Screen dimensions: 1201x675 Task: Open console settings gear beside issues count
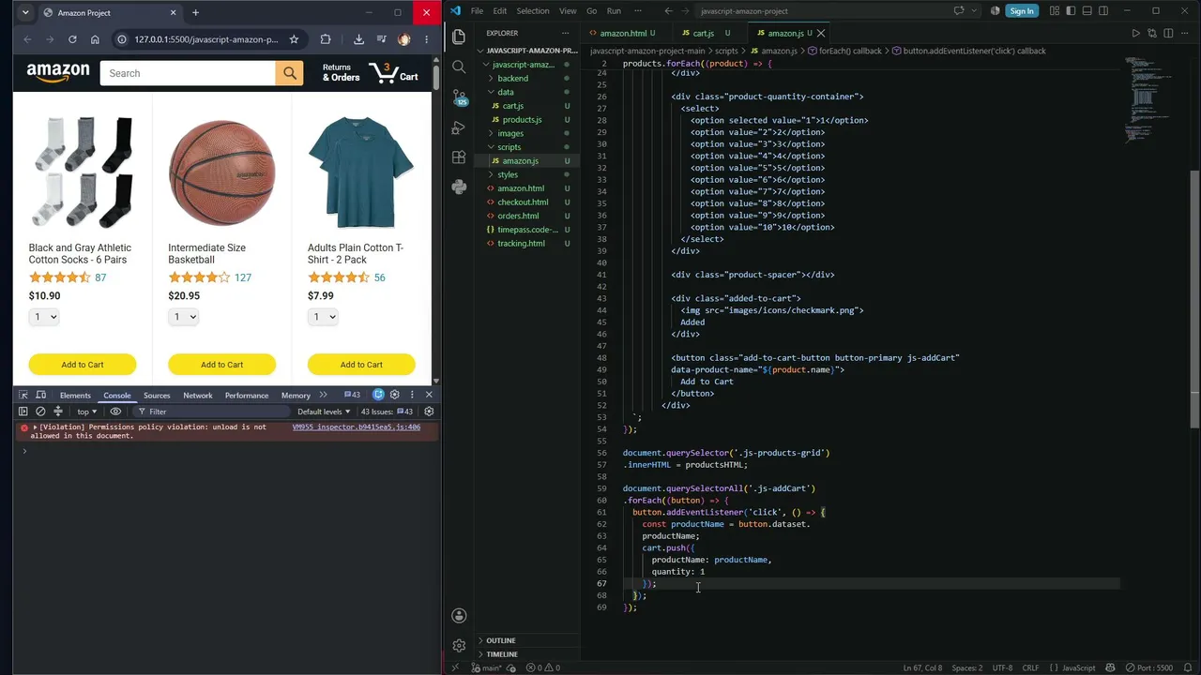pyautogui.click(x=429, y=412)
